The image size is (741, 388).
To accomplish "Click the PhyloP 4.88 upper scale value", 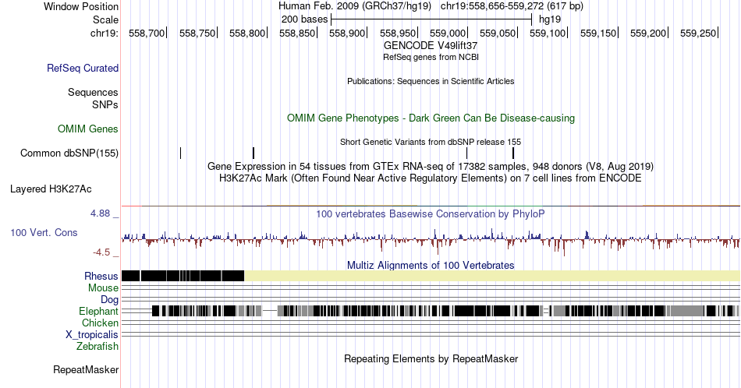I will (101, 213).
